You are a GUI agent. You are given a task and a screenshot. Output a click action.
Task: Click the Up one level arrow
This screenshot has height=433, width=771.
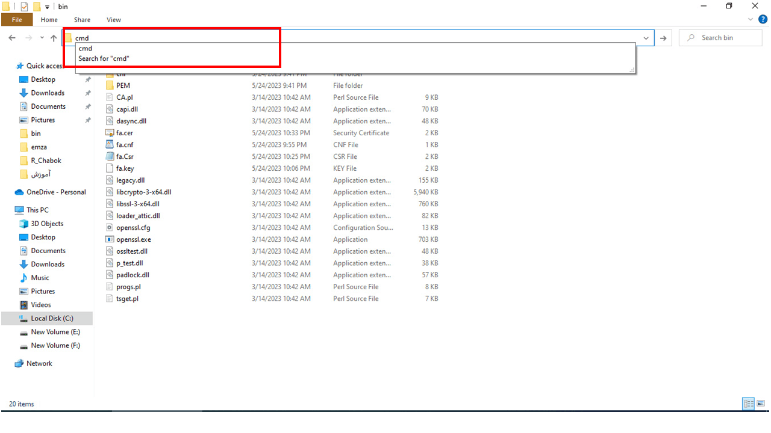pos(54,38)
